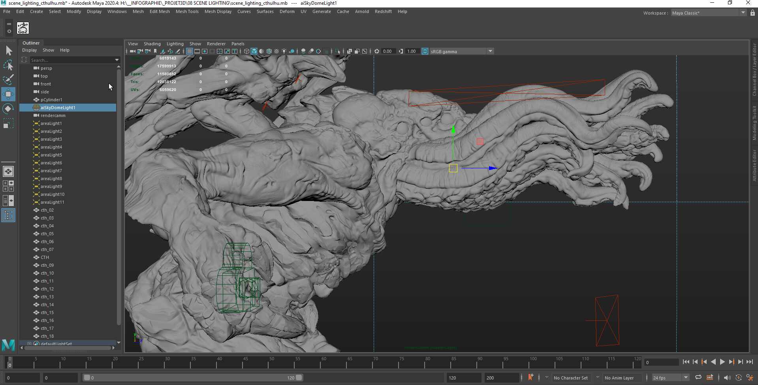Open Grease Pencil tool
The width and height of the screenshot is (758, 385).
coord(178,51)
